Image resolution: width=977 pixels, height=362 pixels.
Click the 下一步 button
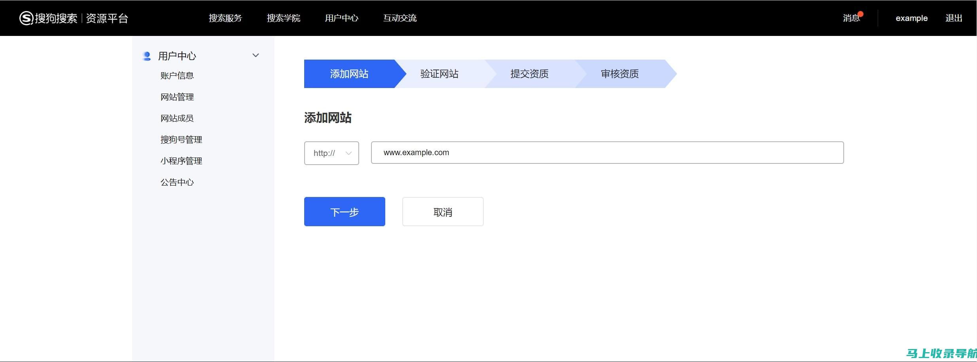click(345, 212)
